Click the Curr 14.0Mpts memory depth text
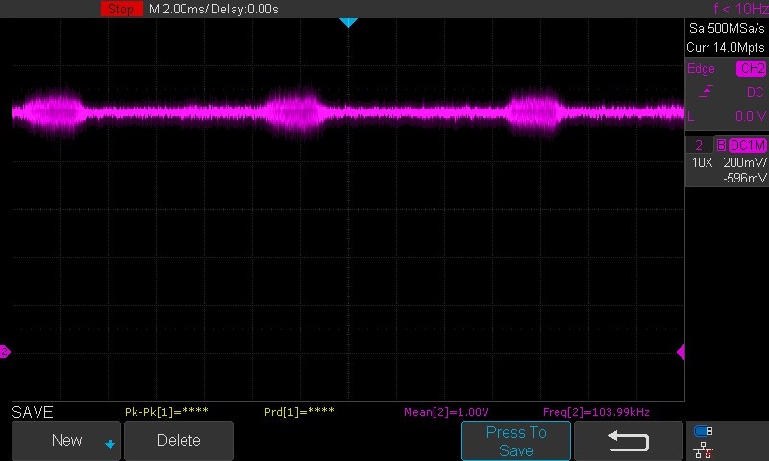 [x=726, y=47]
